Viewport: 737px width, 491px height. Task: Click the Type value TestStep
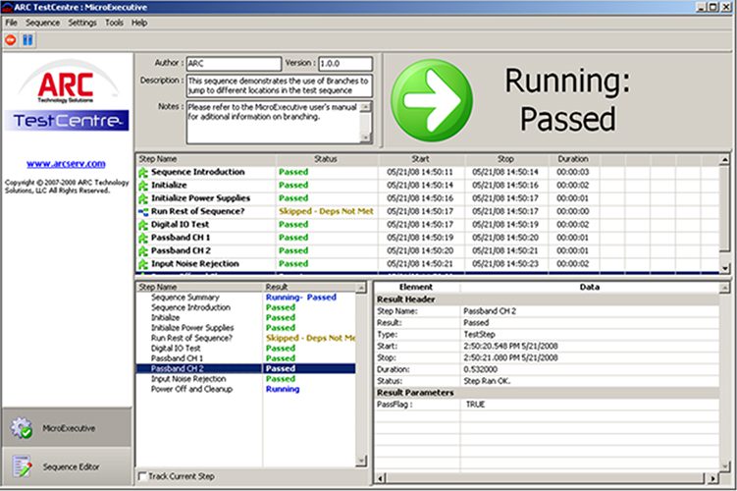click(479, 335)
